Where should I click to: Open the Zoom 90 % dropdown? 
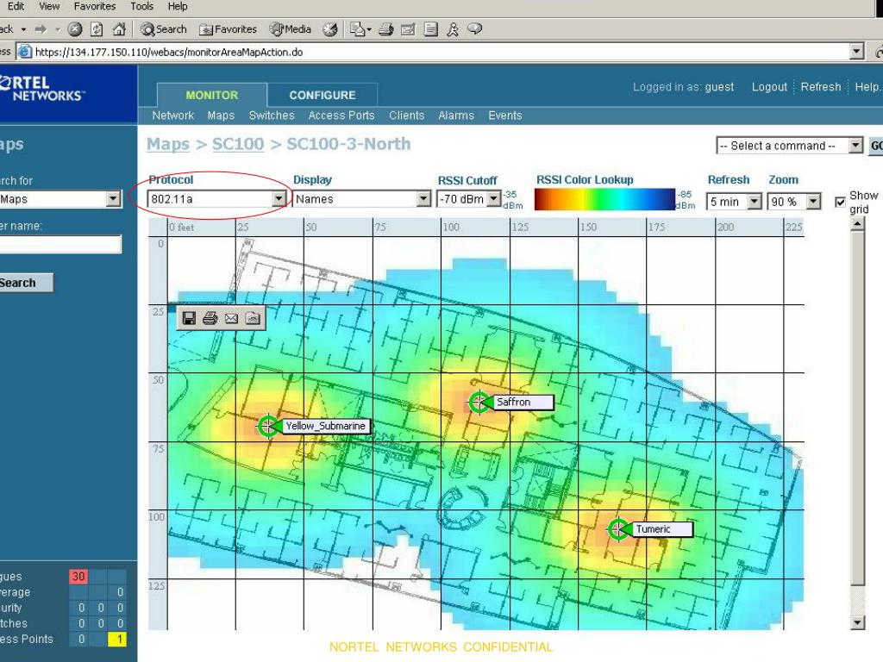click(794, 201)
